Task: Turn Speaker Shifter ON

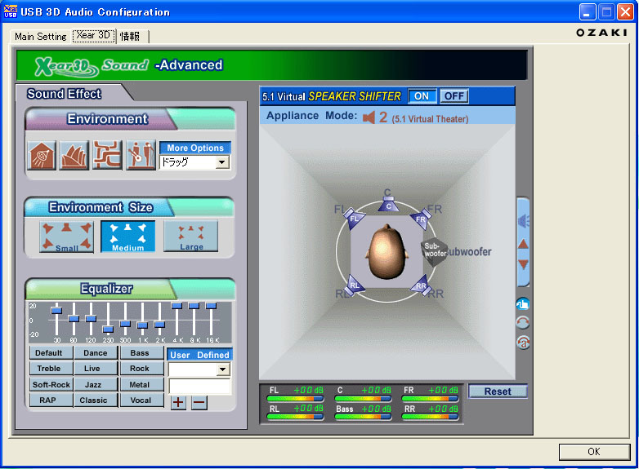Action: tap(422, 96)
